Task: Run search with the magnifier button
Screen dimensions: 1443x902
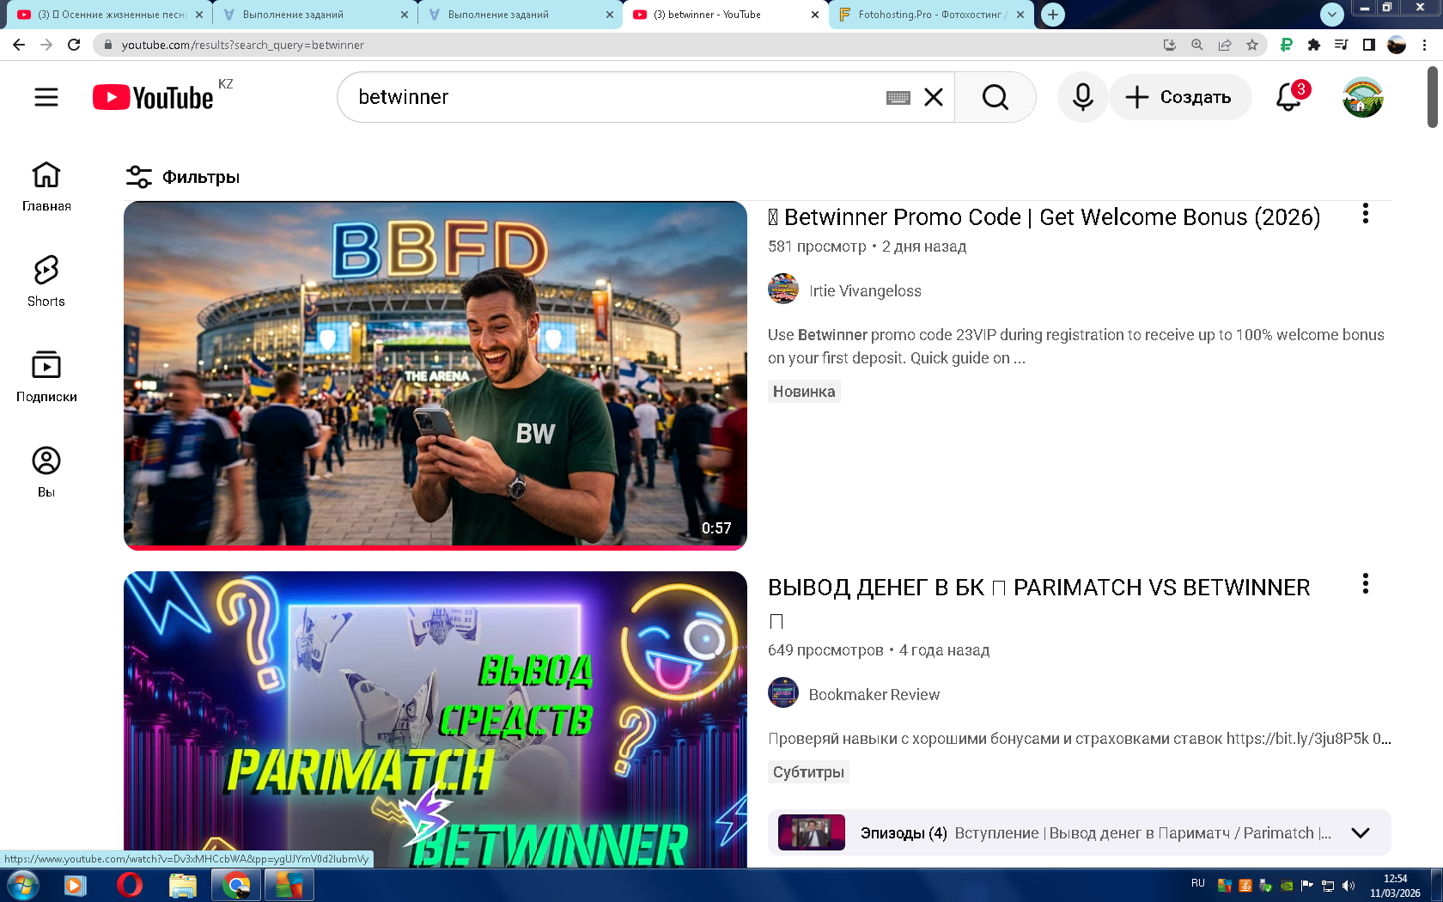Action: click(x=995, y=97)
